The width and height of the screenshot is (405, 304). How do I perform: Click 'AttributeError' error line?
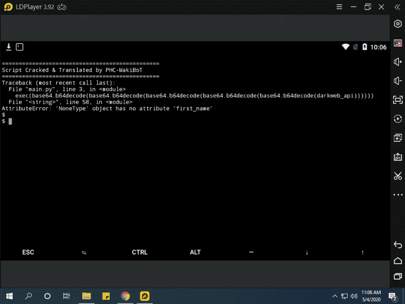(x=107, y=109)
